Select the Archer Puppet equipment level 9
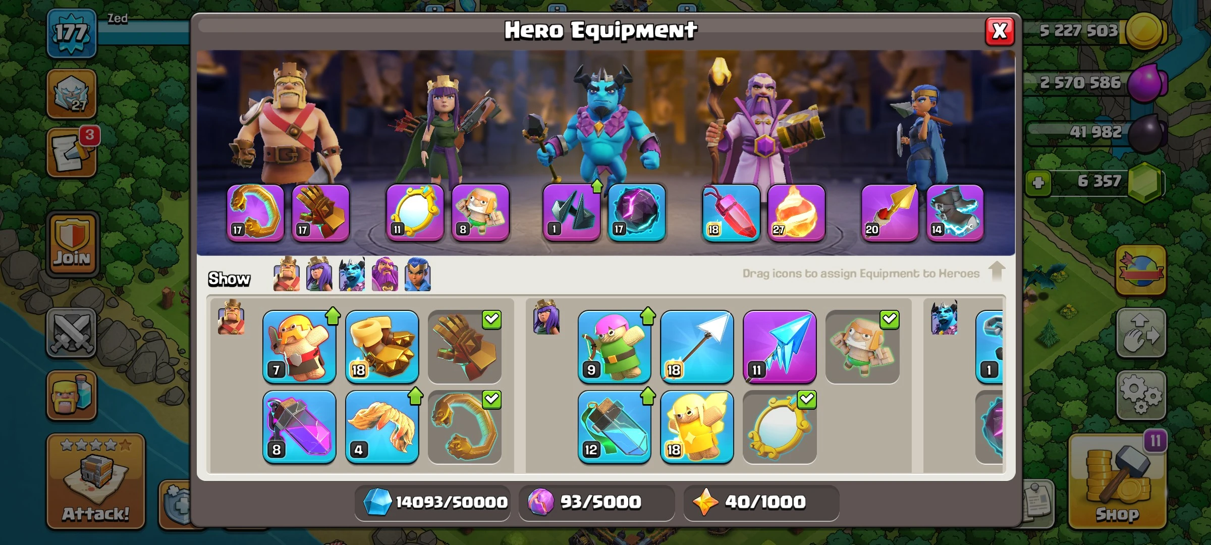The image size is (1211, 545). click(614, 347)
